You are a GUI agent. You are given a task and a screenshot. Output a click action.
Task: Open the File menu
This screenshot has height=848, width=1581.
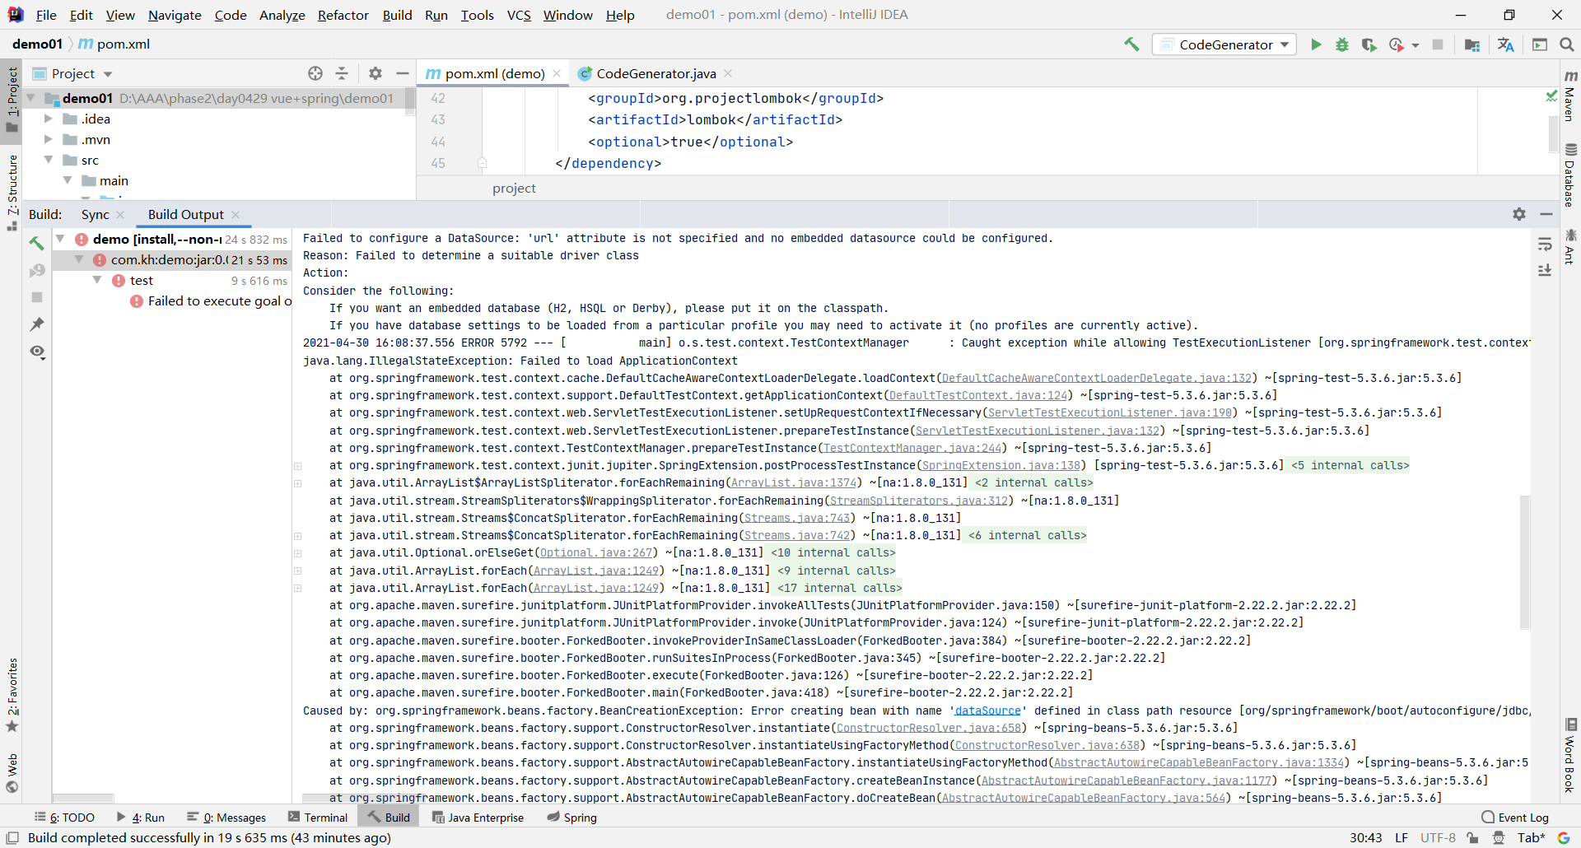(x=46, y=15)
